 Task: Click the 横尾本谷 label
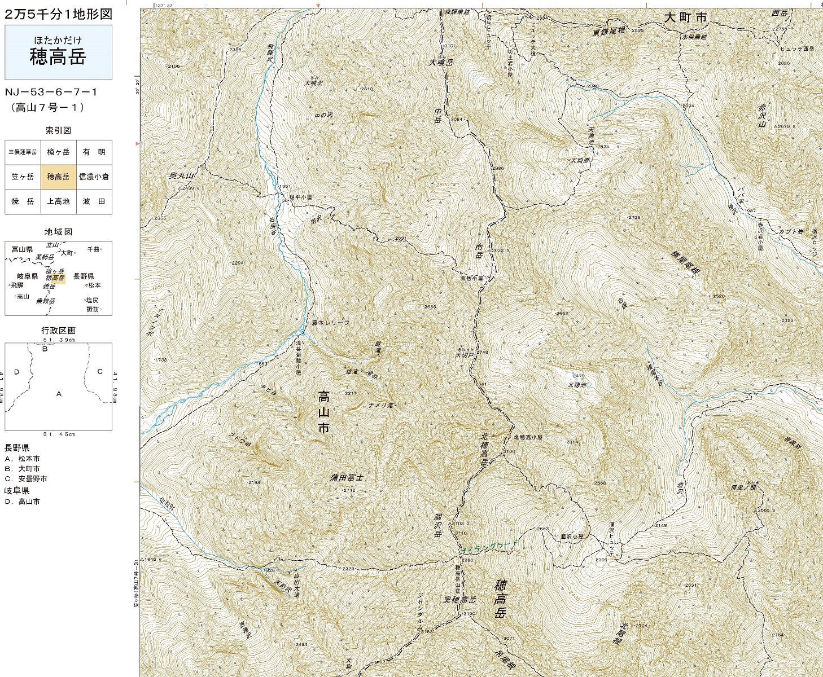click(655, 374)
